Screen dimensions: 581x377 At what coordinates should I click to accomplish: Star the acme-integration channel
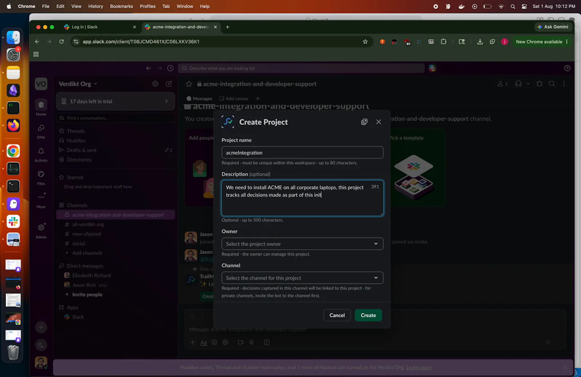[189, 84]
